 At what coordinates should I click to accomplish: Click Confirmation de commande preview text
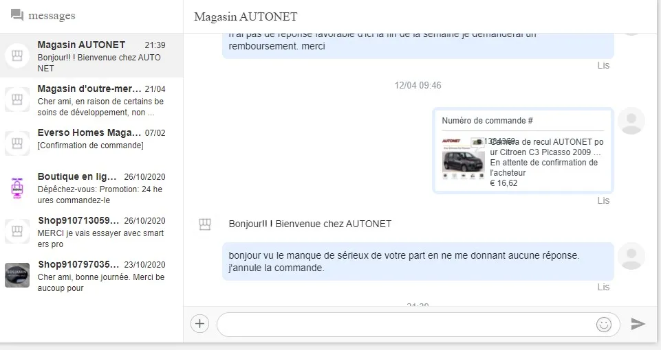tap(91, 145)
